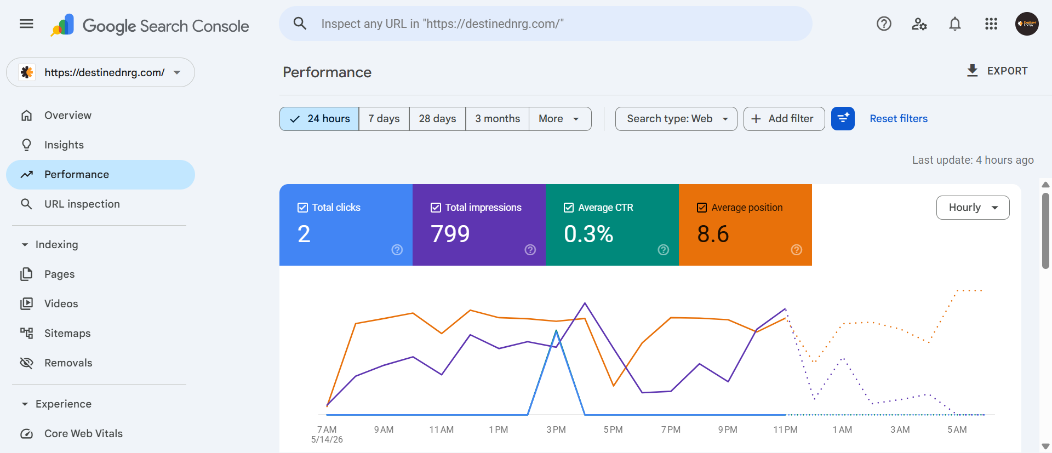Select the blue Total clicks metric card

[346, 225]
